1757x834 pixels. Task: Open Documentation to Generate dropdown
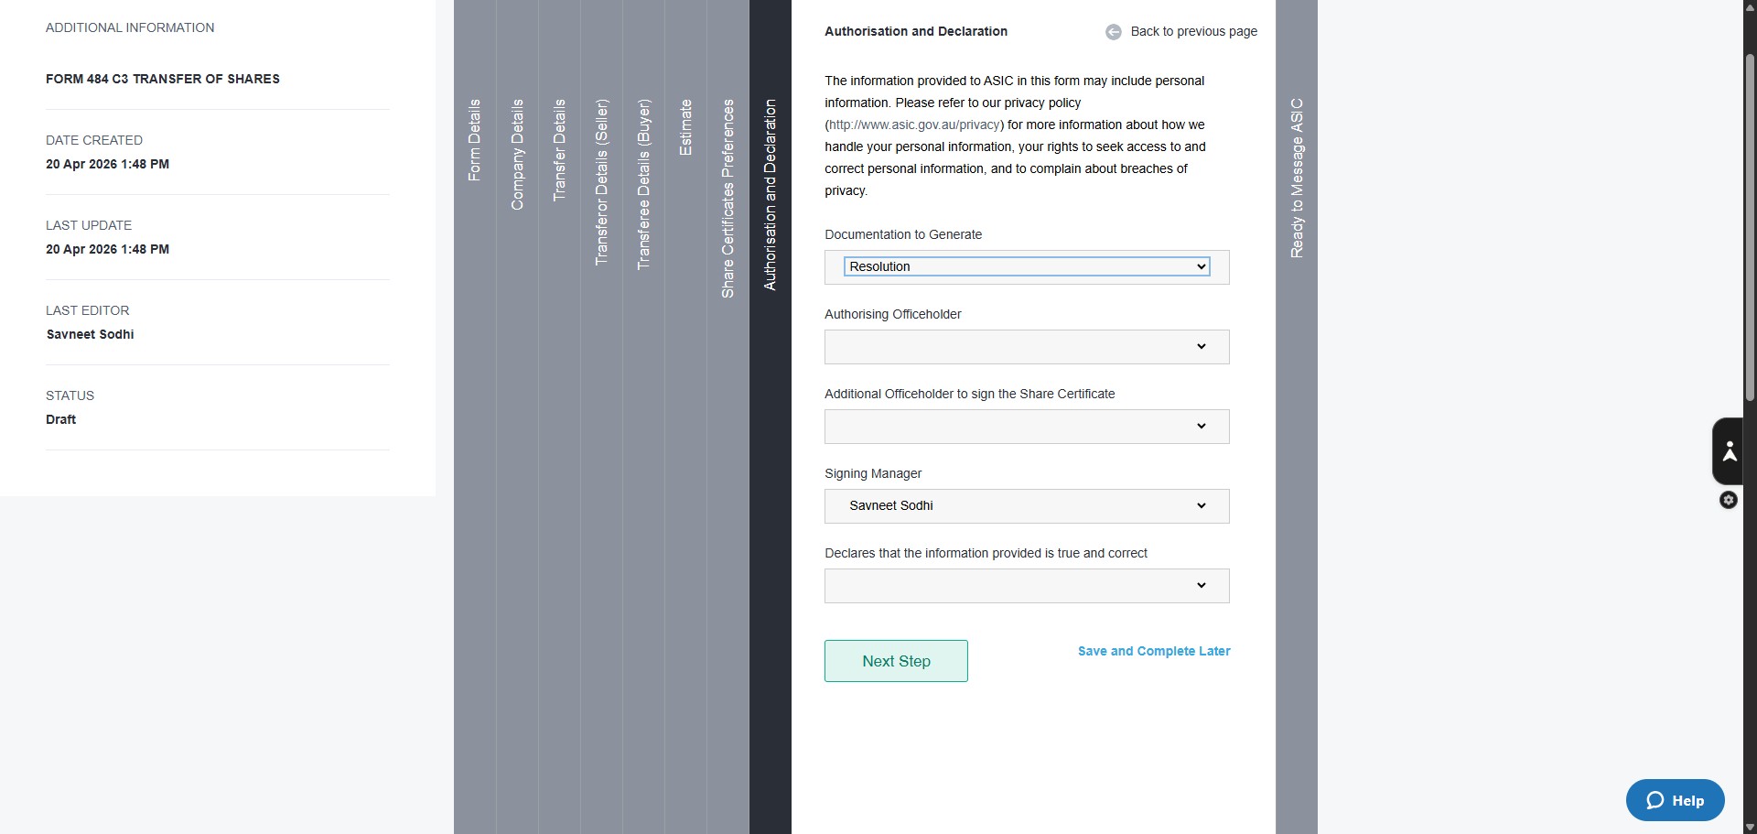(1027, 266)
